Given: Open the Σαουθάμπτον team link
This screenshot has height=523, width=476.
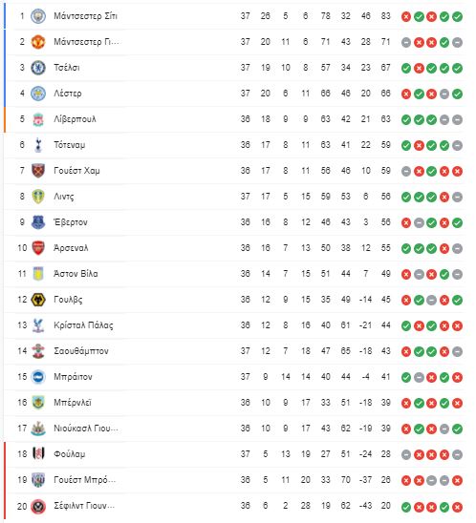Looking at the screenshot, I should [x=81, y=351].
